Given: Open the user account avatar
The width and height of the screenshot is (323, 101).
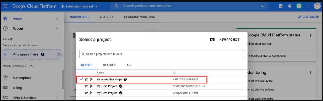Looking at the screenshot, I should pos(317,6).
